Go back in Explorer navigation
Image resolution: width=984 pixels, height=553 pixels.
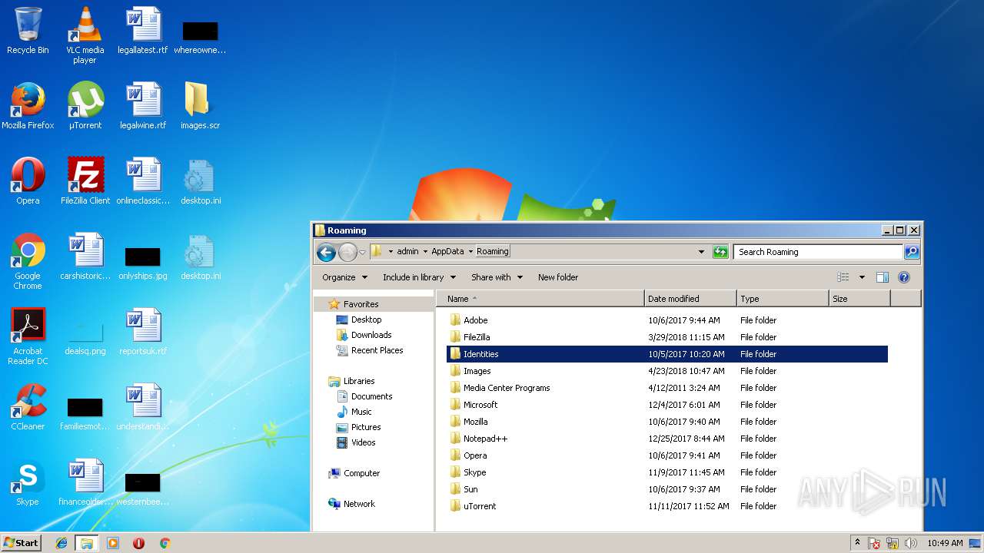coord(326,252)
